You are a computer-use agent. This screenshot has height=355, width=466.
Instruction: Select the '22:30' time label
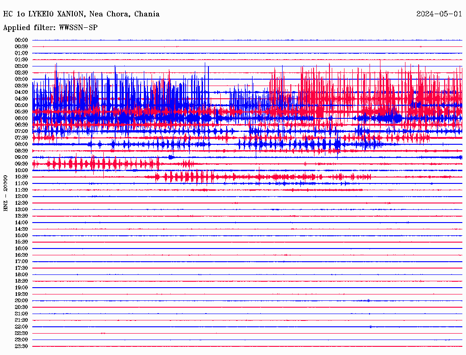coord(21,333)
